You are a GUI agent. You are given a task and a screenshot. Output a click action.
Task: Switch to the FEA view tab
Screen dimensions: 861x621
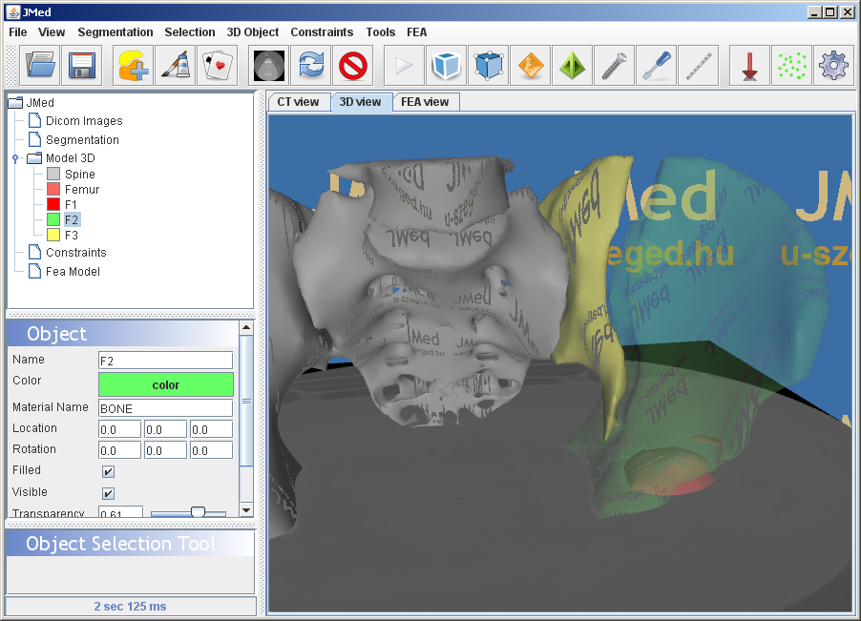point(425,102)
